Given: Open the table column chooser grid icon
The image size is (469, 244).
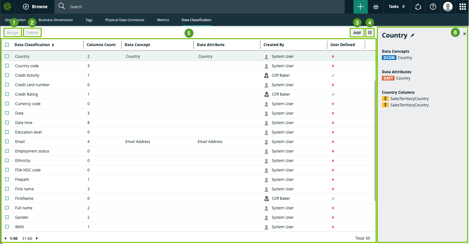Looking at the screenshot, I should click(370, 33).
